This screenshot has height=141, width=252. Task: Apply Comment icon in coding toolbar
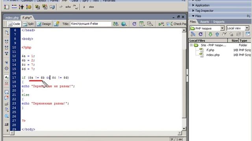click(x=6, y=92)
